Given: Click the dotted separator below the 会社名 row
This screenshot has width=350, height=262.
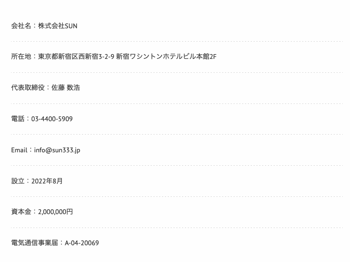Looking at the screenshot, I should point(177,42).
